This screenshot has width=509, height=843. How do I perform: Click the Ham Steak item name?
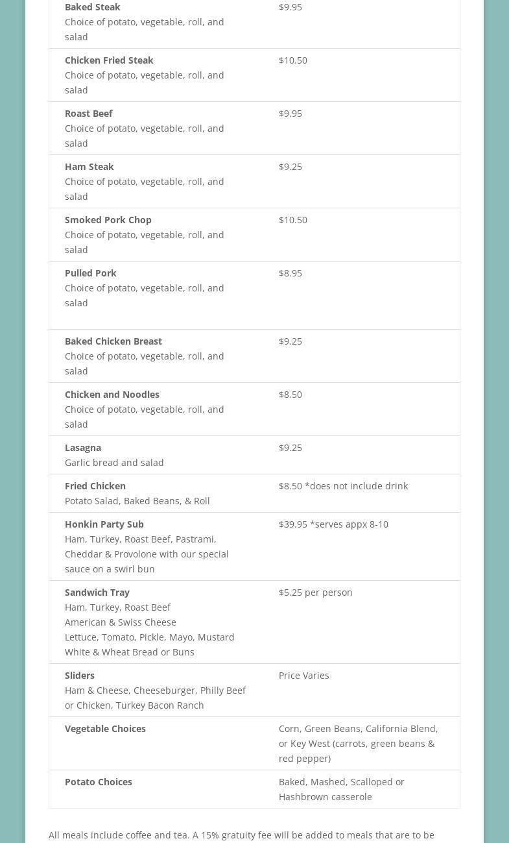89,167
